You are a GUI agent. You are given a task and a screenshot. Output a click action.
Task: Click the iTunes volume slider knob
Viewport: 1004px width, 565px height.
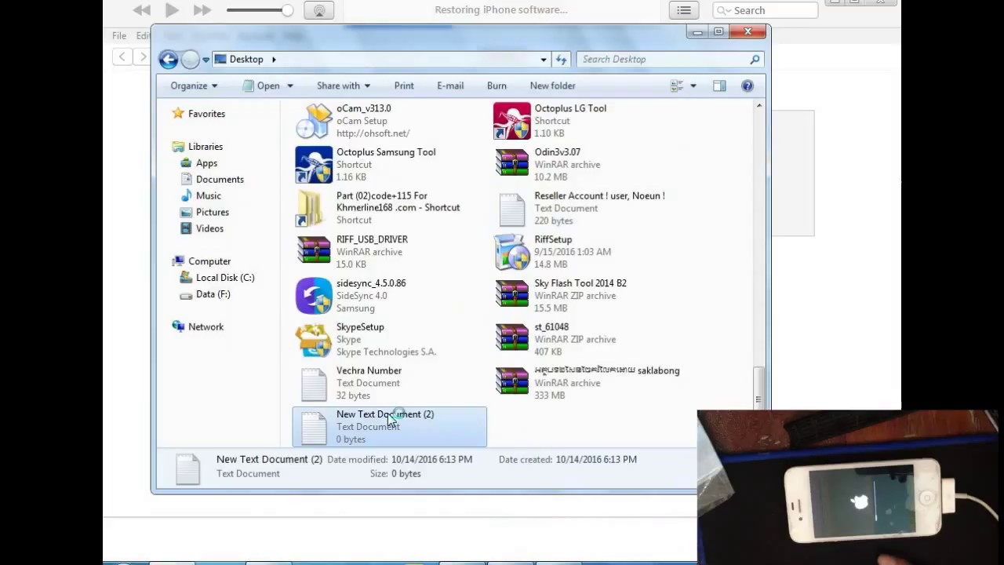click(288, 10)
